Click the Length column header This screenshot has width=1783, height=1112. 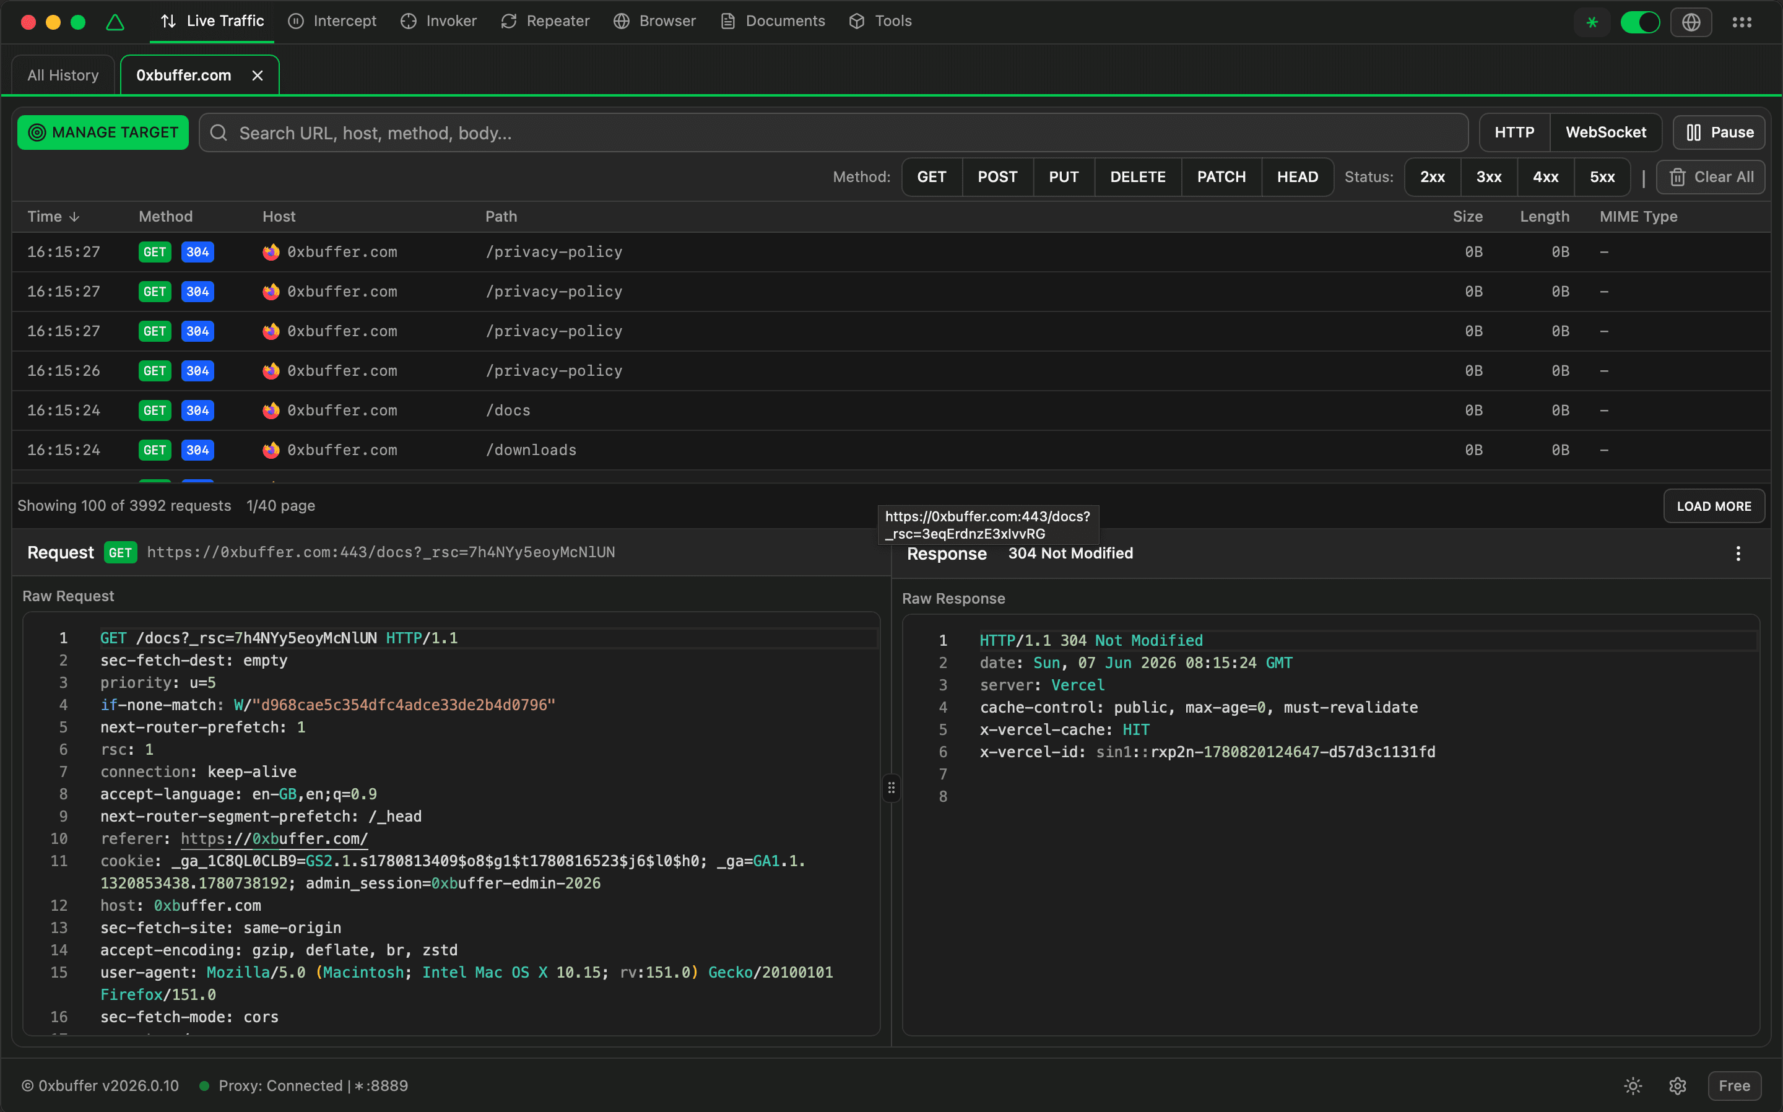click(1544, 216)
